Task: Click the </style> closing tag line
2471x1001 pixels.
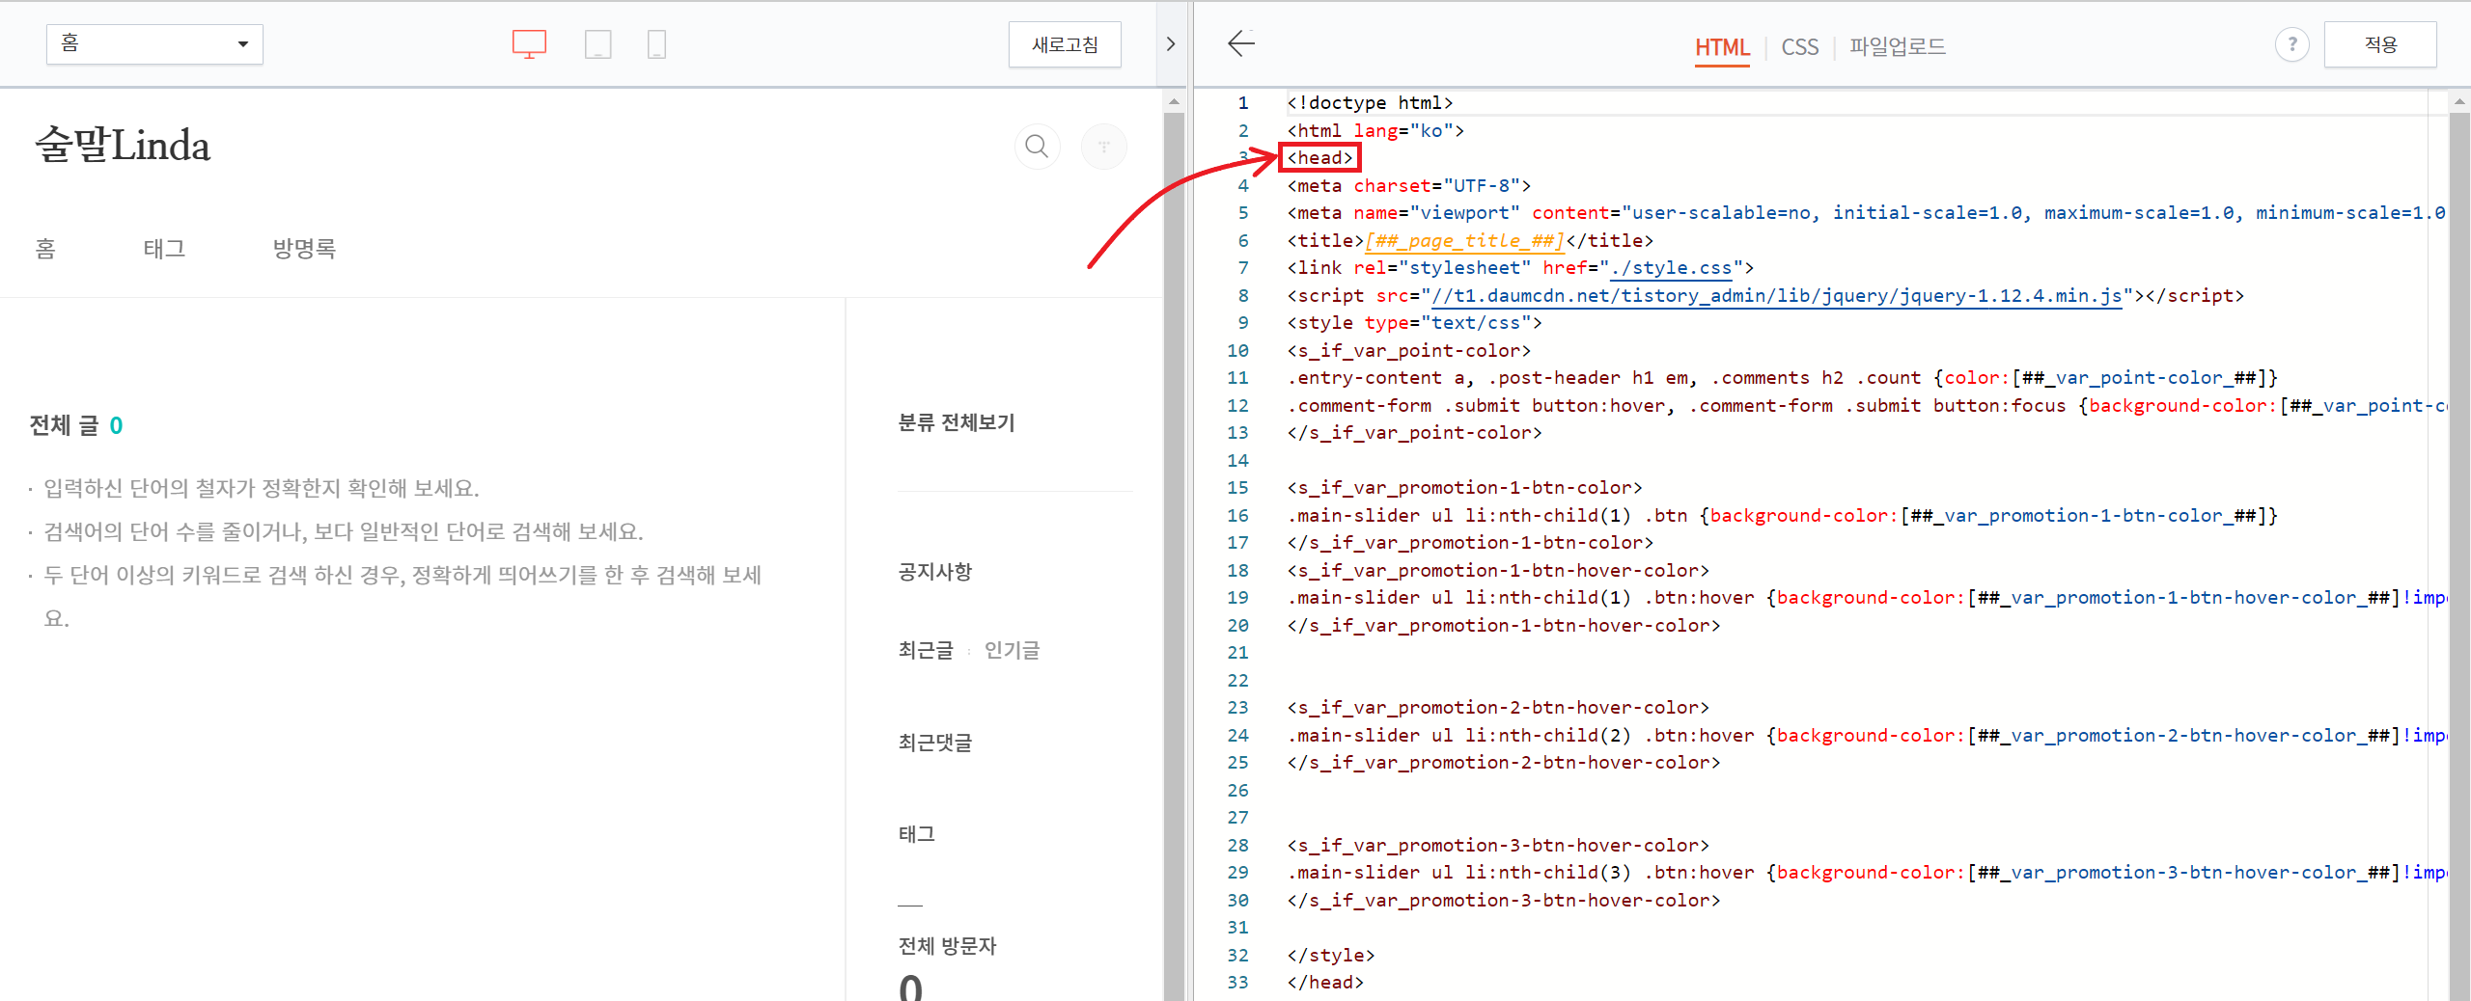Action: click(x=1331, y=956)
